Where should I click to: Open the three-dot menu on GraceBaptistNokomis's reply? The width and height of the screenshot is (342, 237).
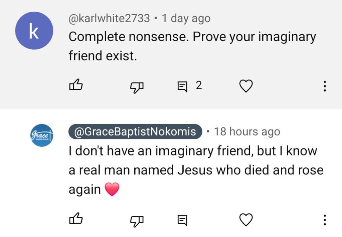click(x=324, y=220)
